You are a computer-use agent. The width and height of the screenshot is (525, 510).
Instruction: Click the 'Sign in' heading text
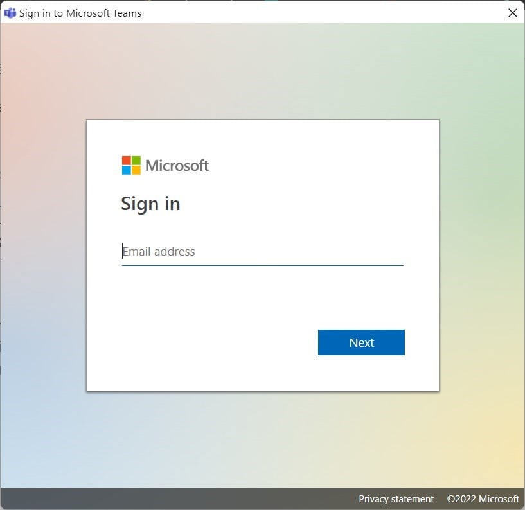pos(150,204)
